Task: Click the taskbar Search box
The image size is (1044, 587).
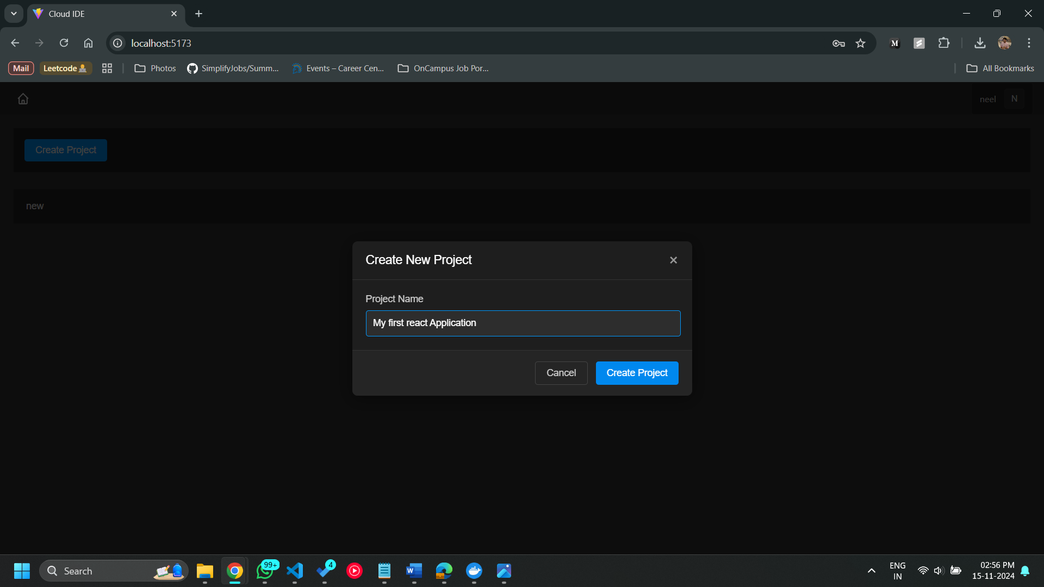Action: point(114,571)
